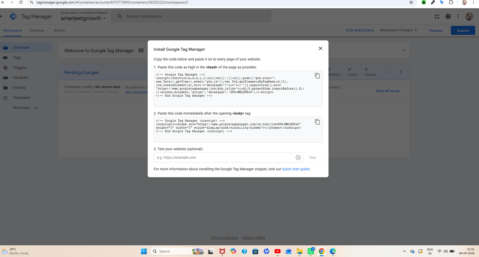View site information in the address bar
Viewport: 479px width, 257px height.
pyautogui.click(x=31, y=2)
